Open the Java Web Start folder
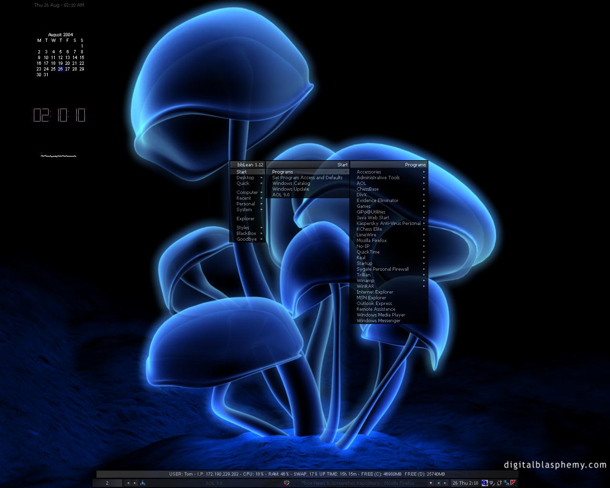The height and width of the screenshot is (488, 610). (389, 218)
